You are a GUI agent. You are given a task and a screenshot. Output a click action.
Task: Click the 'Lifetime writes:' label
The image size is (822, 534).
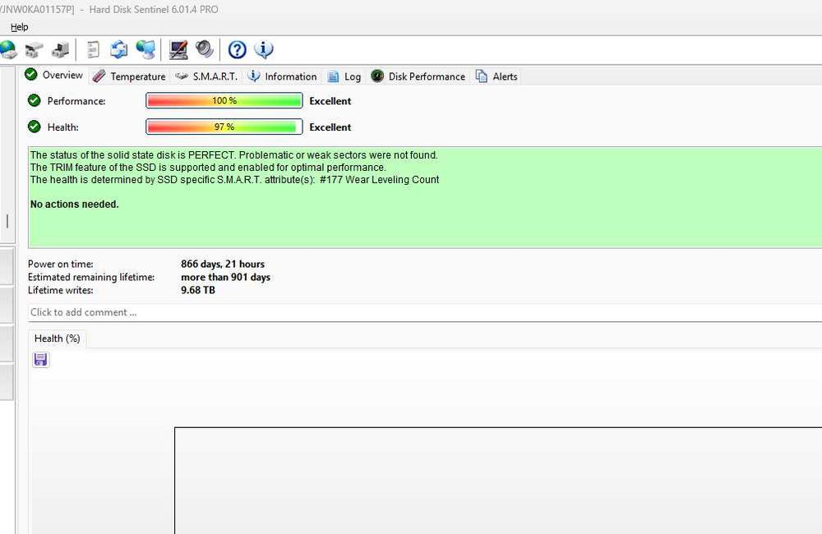point(61,290)
